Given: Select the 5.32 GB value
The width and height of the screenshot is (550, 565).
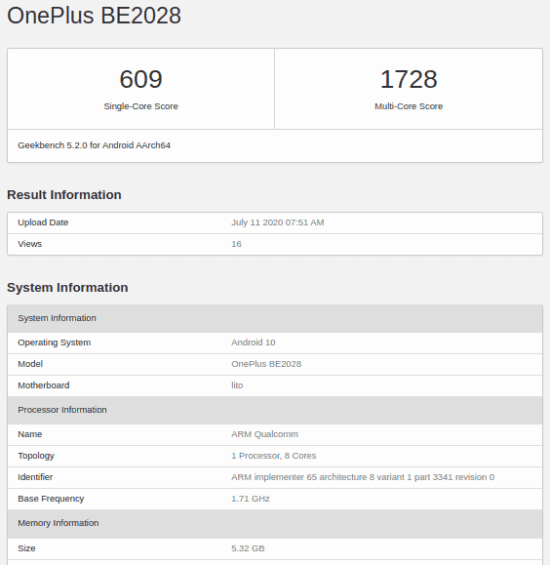Looking at the screenshot, I should coord(248,548).
